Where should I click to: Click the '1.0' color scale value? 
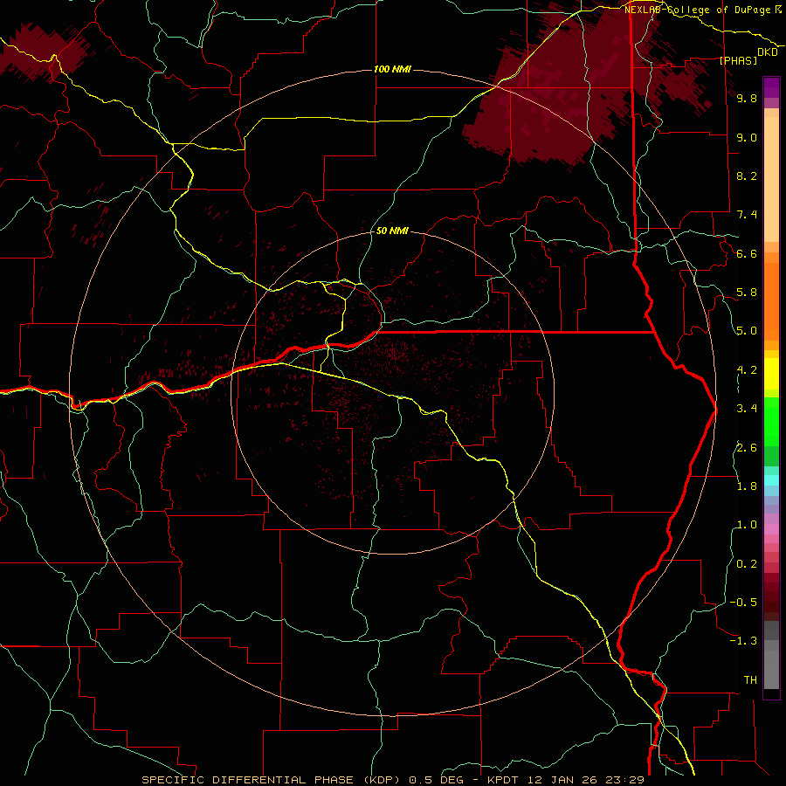pos(747,525)
